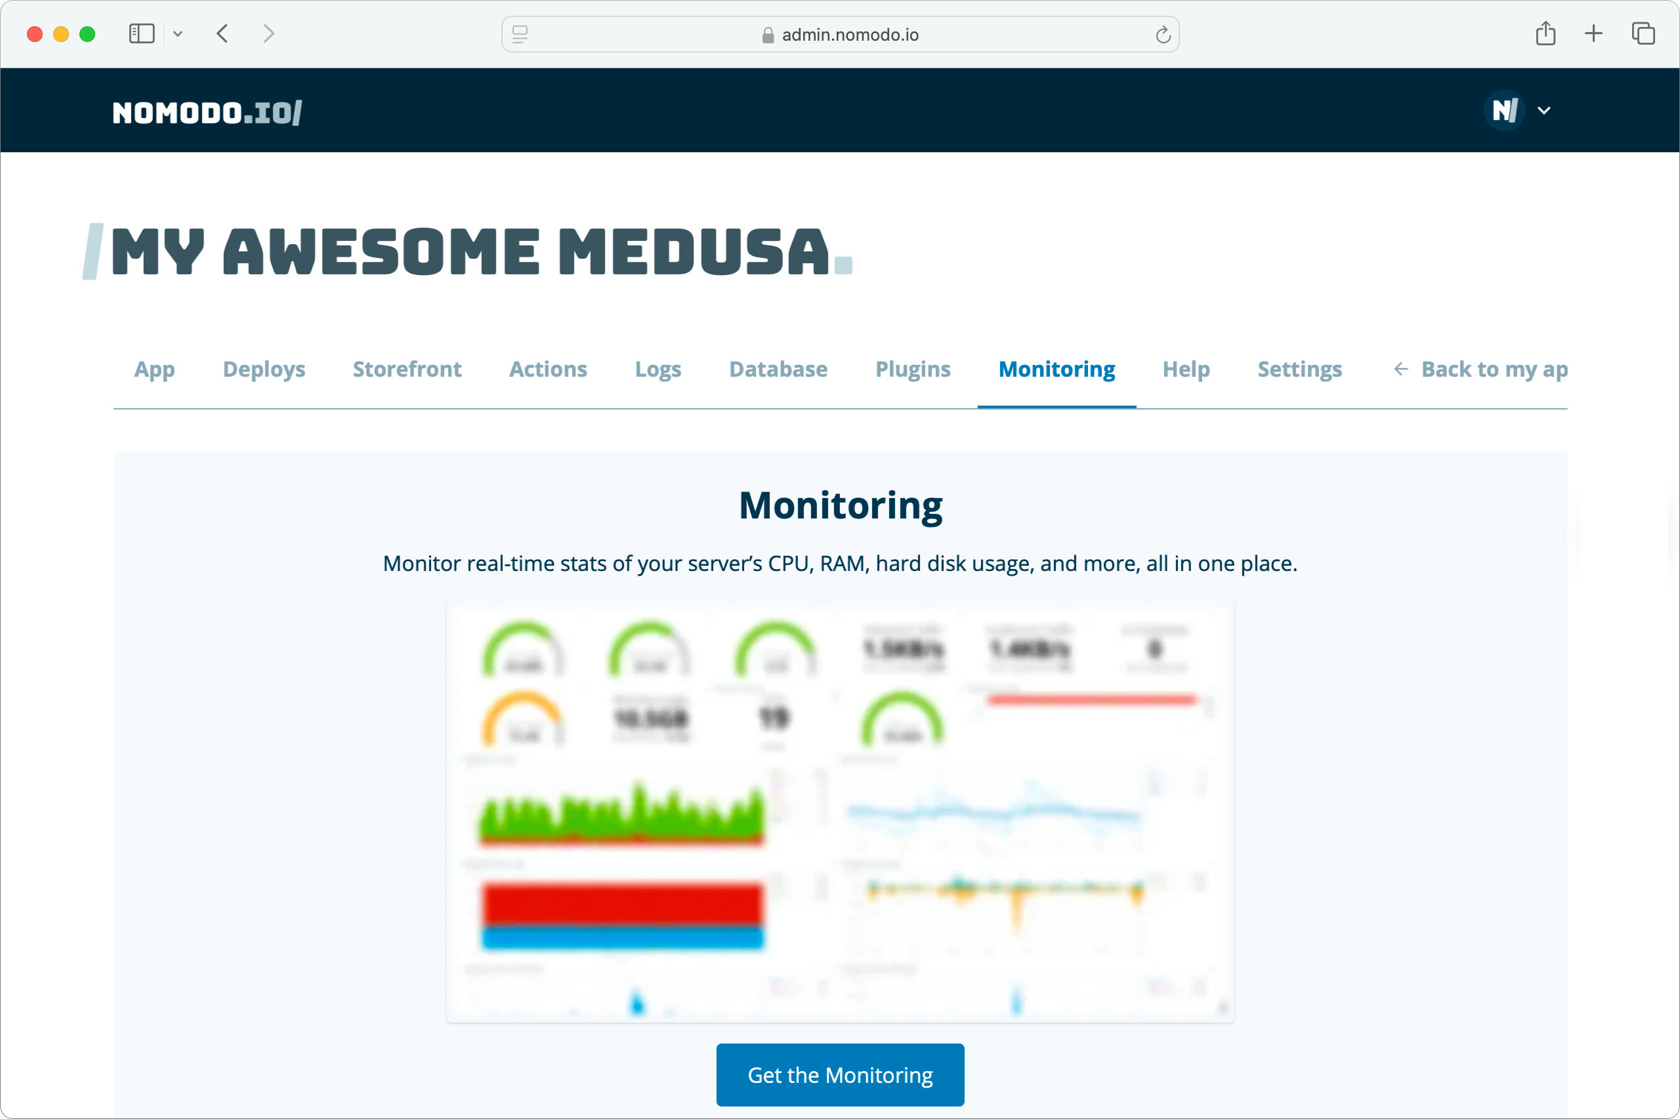This screenshot has width=1680, height=1119.
Task: Switch to the Settings tab
Action: [x=1299, y=369]
